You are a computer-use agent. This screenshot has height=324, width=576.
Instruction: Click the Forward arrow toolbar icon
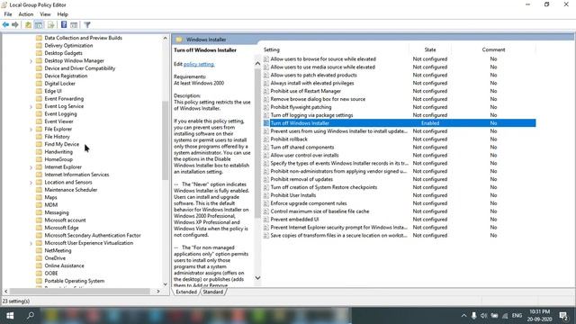(15, 24)
